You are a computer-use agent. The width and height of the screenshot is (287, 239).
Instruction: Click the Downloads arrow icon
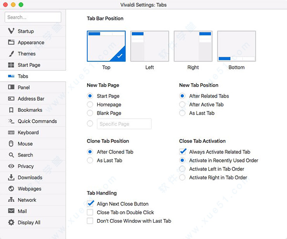point(11,177)
